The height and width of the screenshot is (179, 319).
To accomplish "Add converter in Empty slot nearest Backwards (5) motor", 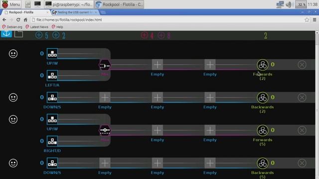I will [x=210, y=163].
